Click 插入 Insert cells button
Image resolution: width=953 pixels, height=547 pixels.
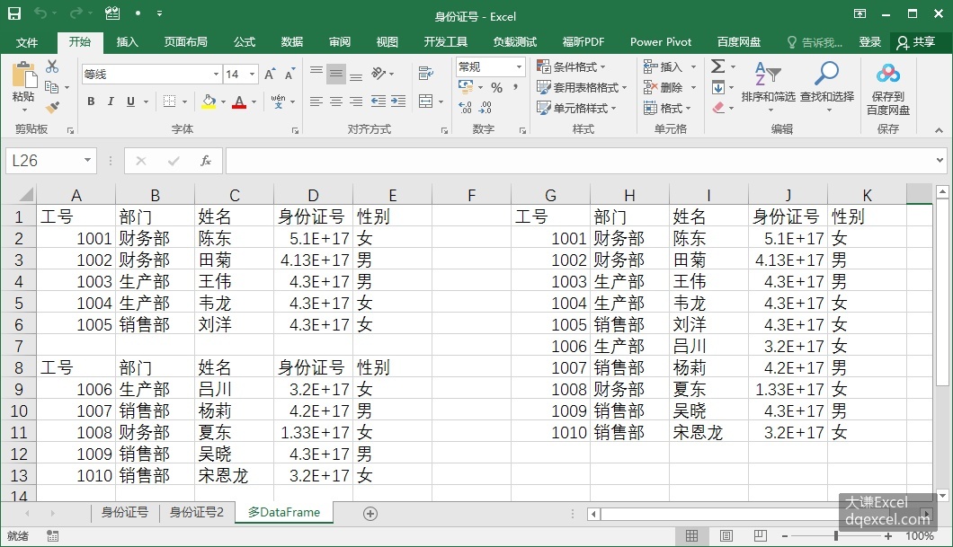click(669, 66)
